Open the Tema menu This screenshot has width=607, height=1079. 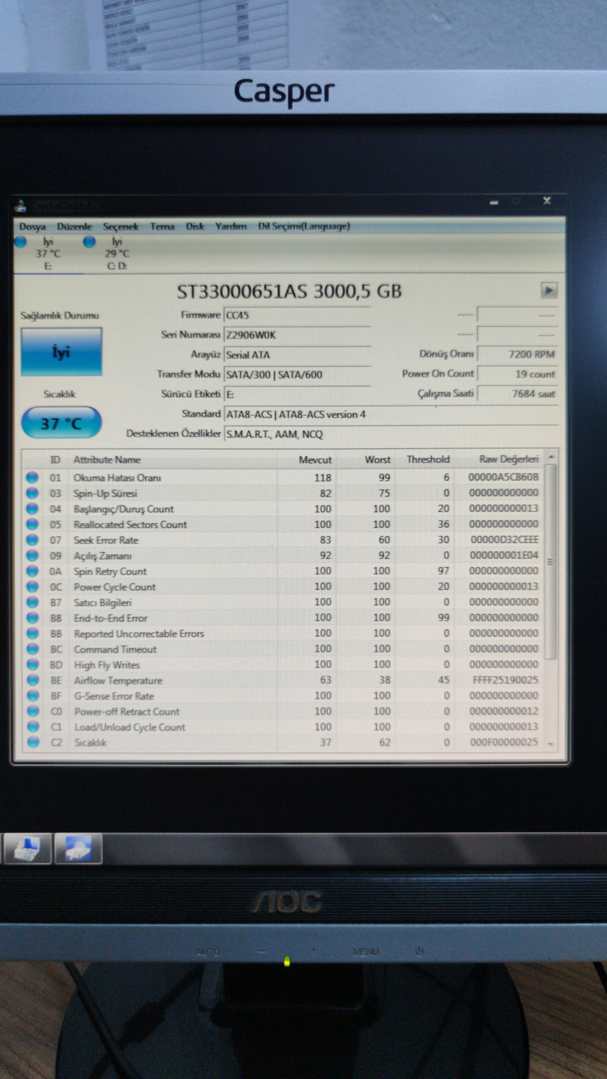pyautogui.click(x=162, y=227)
